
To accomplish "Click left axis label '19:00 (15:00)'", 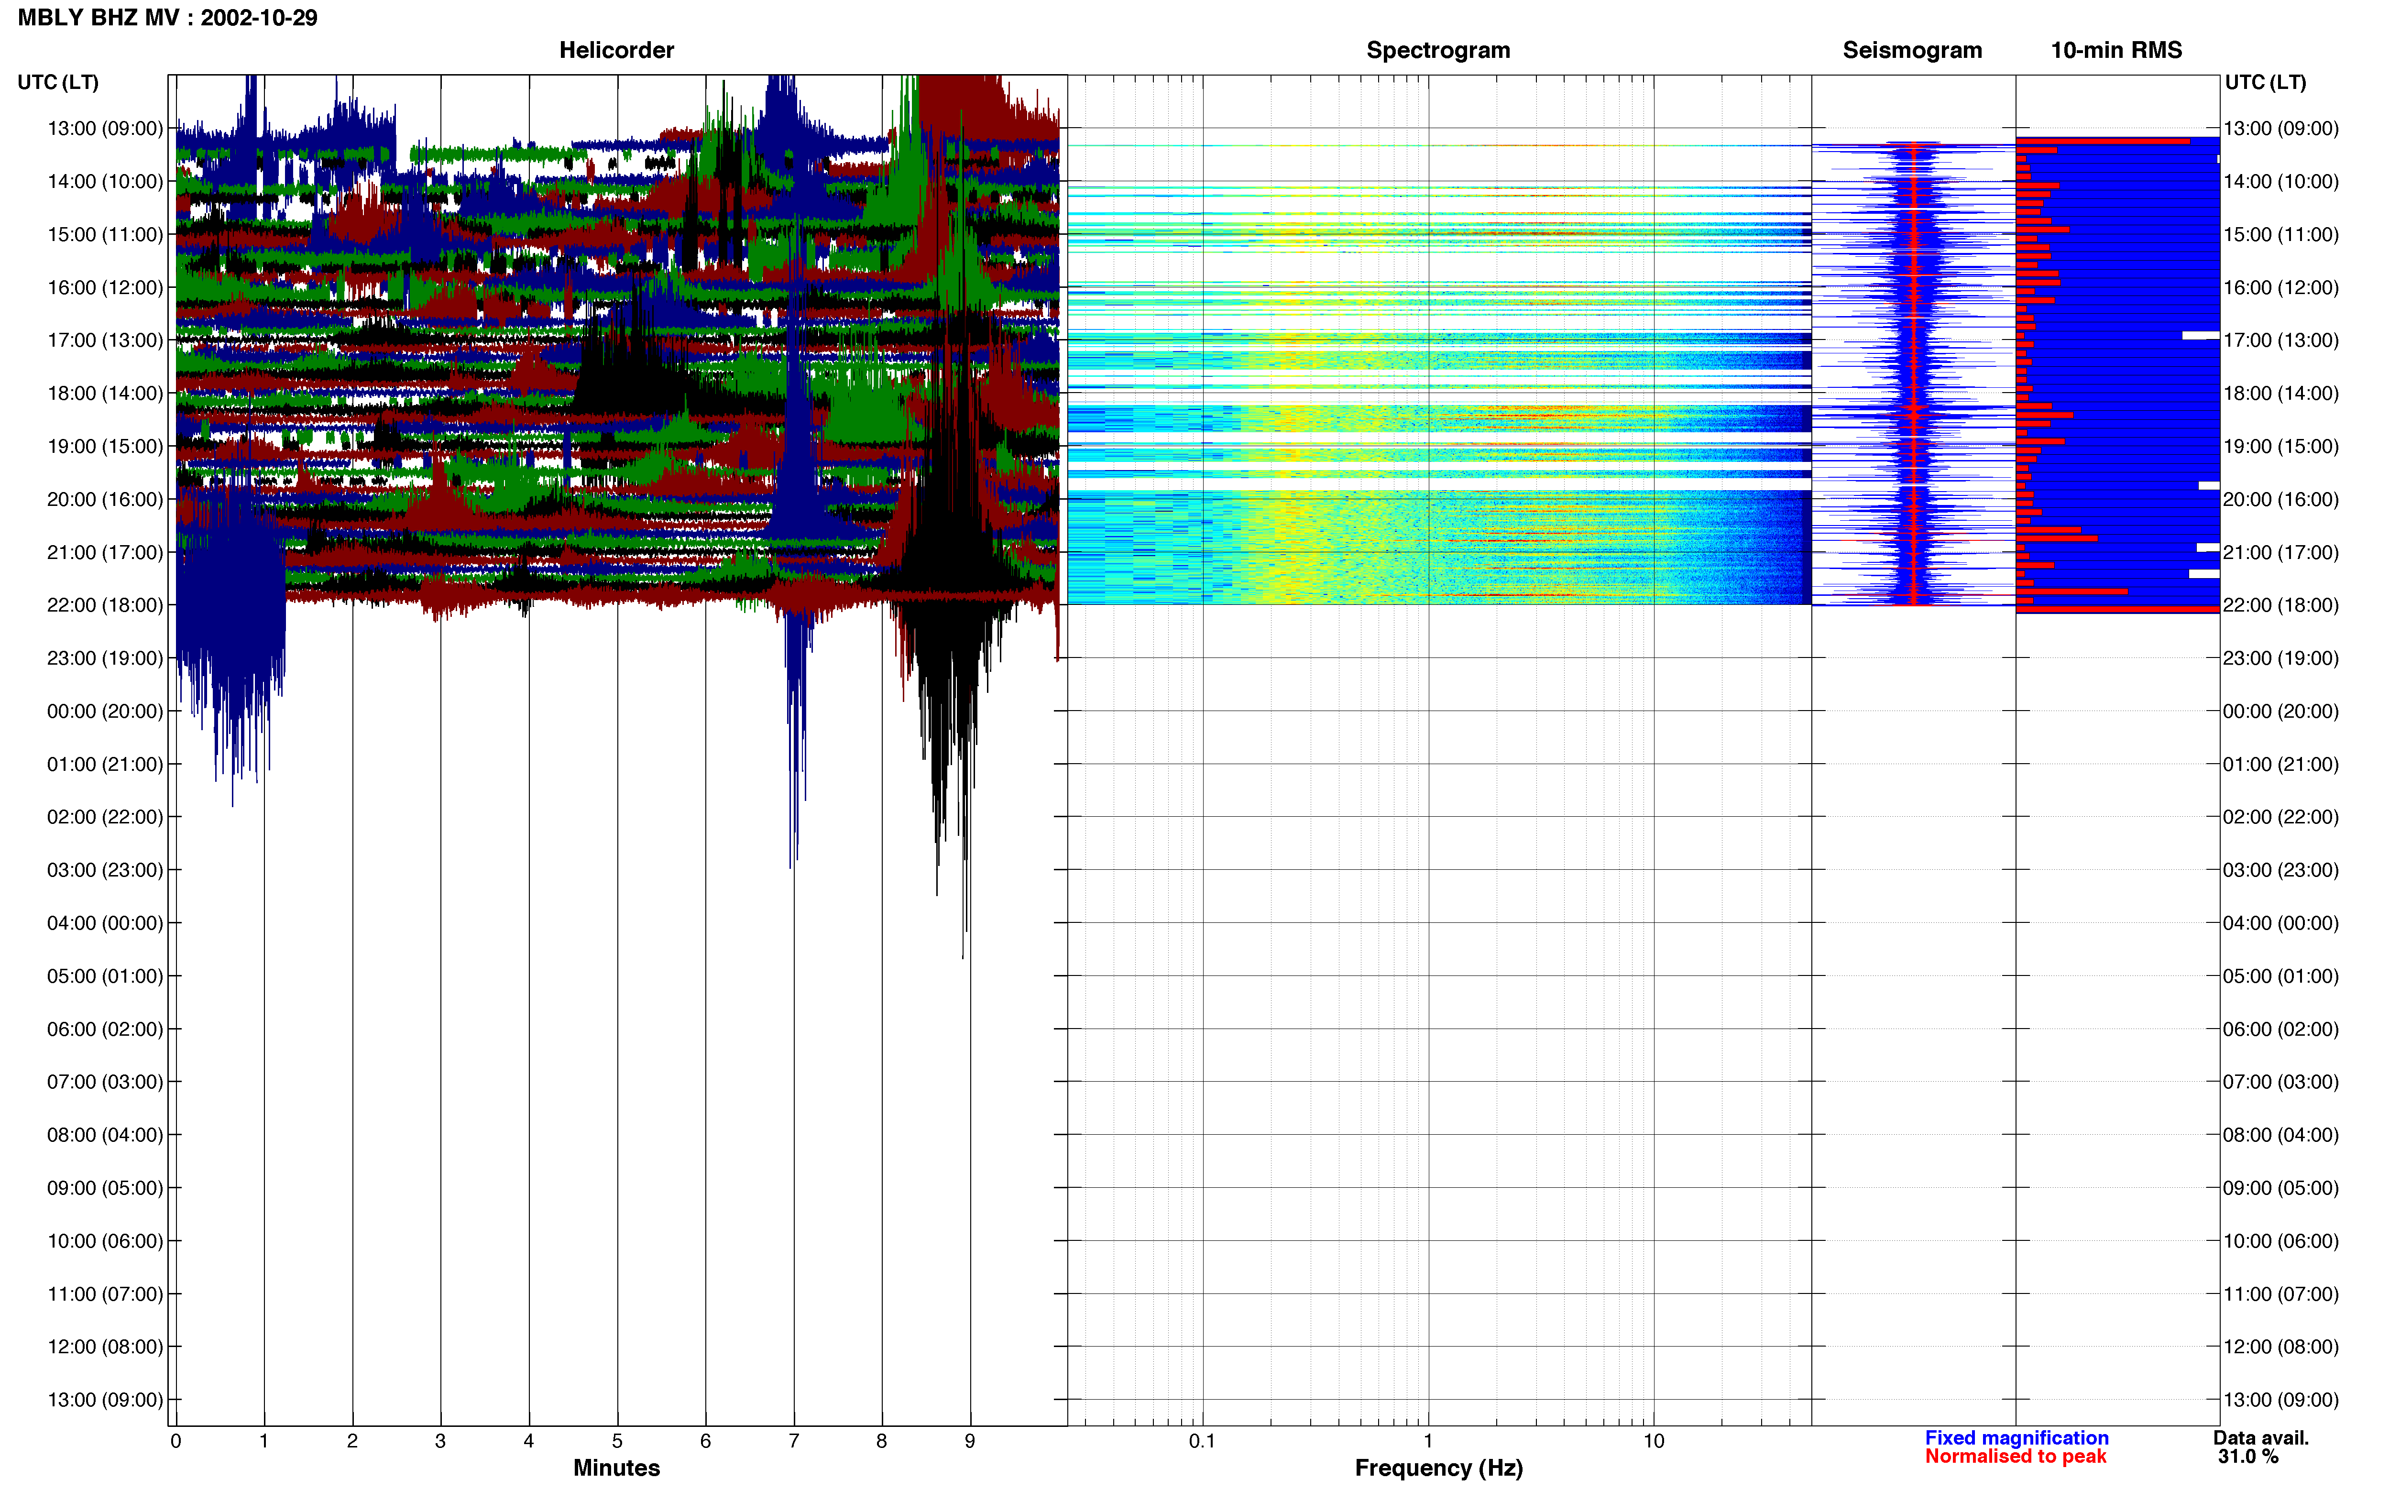I will 105,447.
